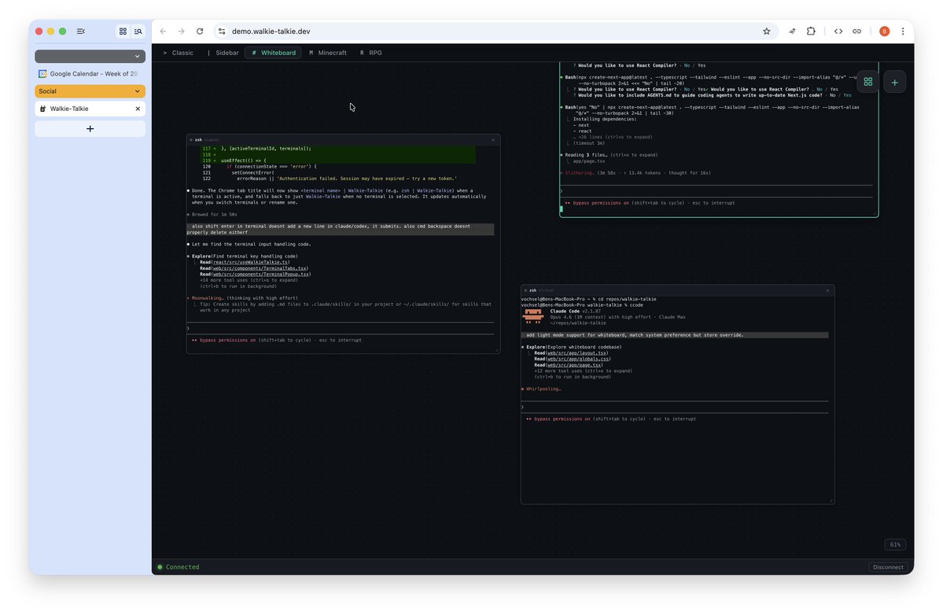This screenshot has height=613, width=943.
Task: Click the address bar URL
Action: click(x=271, y=31)
